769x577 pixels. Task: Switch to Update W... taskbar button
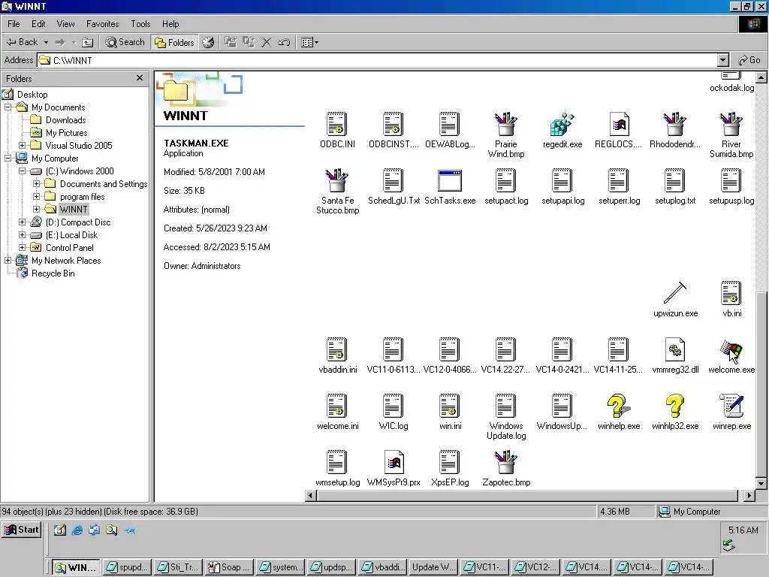(x=433, y=567)
